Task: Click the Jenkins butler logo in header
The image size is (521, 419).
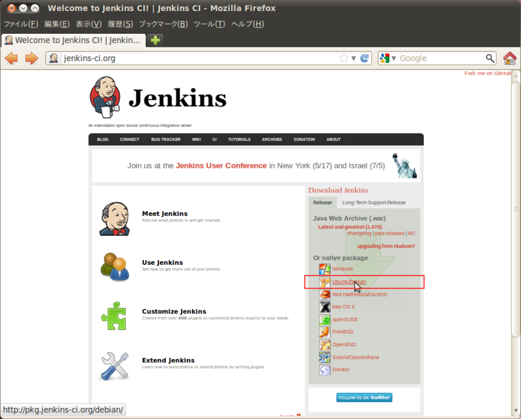Action: [x=105, y=98]
